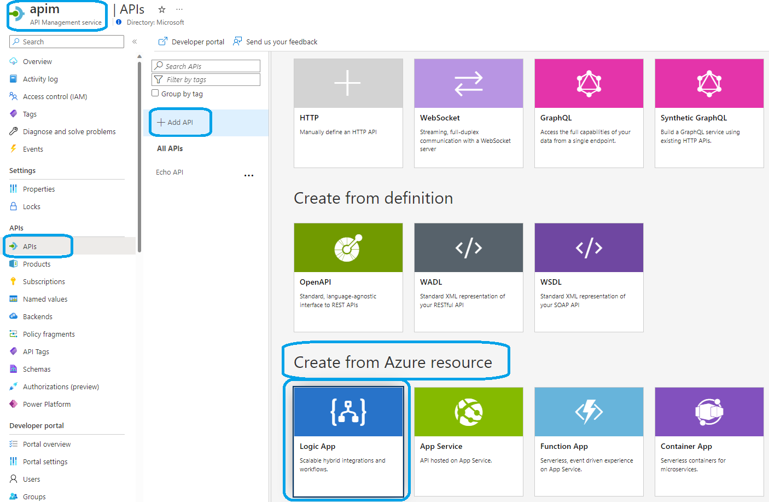This screenshot has height=502, width=769.
Task: Enable the Group by tag checkbox
Action: [155, 94]
